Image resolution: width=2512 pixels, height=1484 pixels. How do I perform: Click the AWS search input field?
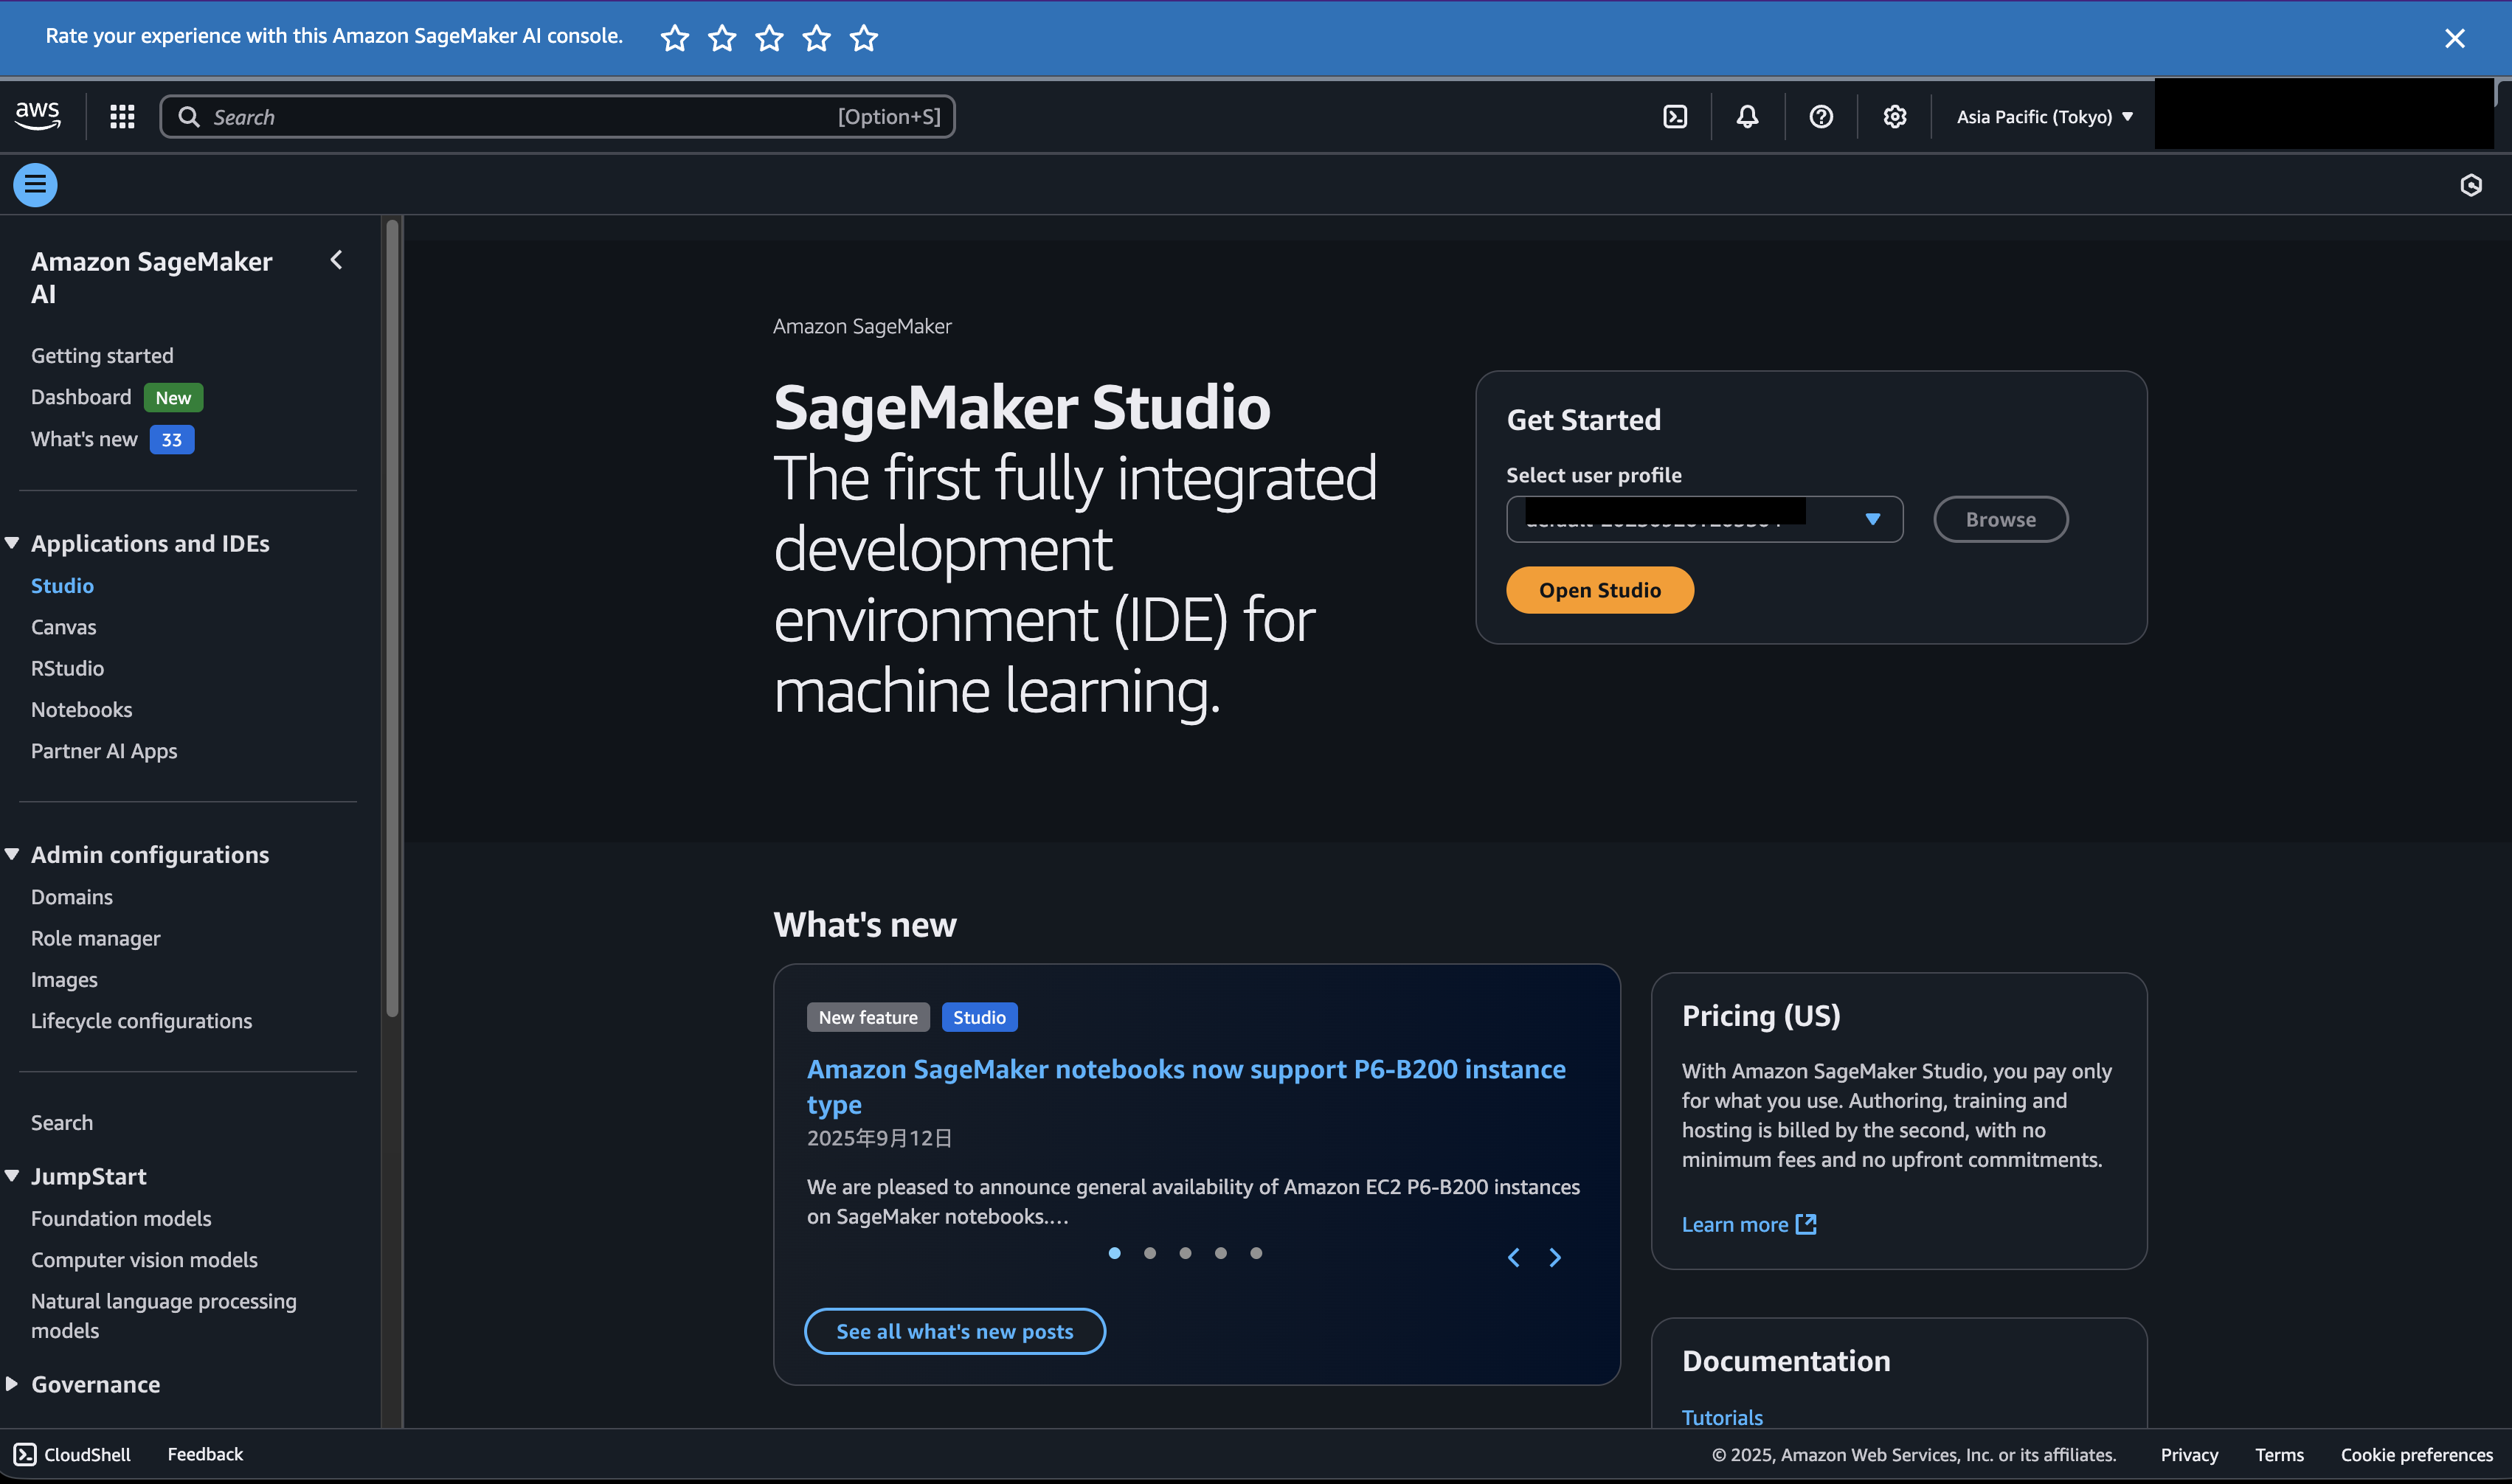pyautogui.click(x=520, y=117)
